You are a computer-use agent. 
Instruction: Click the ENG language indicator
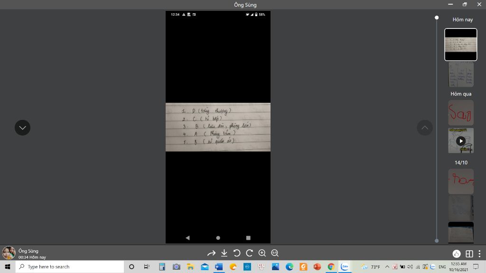click(x=442, y=266)
